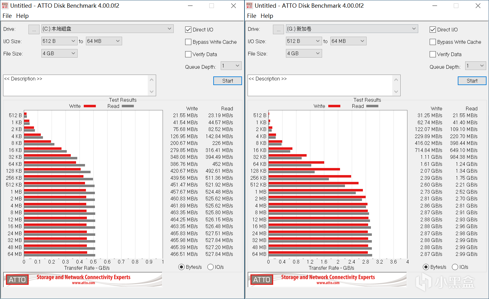Click the 984.38 MB/s read result
Image resolution: width=489 pixels, height=299 pixels.
(x=464, y=157)
